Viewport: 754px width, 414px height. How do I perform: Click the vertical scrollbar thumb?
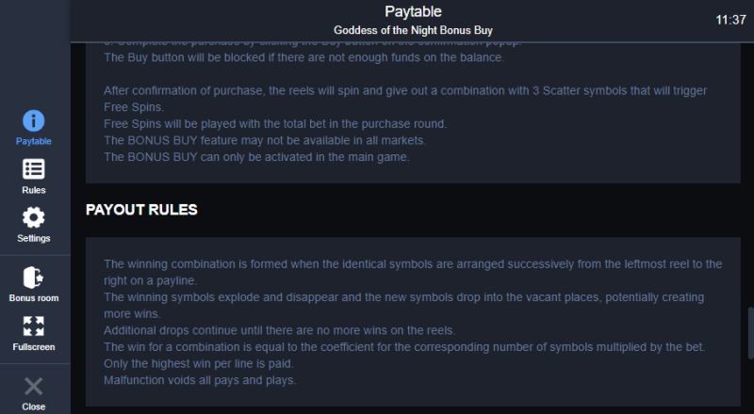point(750,333)
